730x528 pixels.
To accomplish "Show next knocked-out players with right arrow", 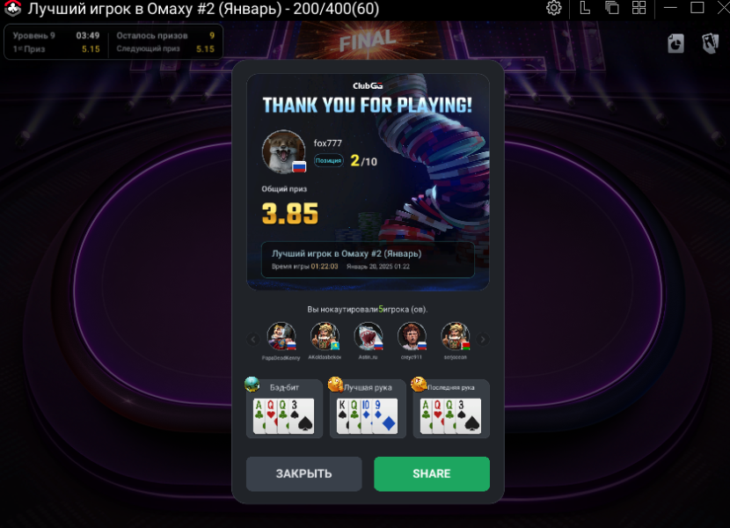I will coord(483,340).
